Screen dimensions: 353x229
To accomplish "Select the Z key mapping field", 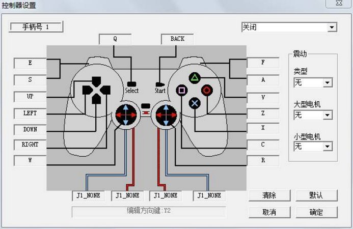I will click(263, 113).
